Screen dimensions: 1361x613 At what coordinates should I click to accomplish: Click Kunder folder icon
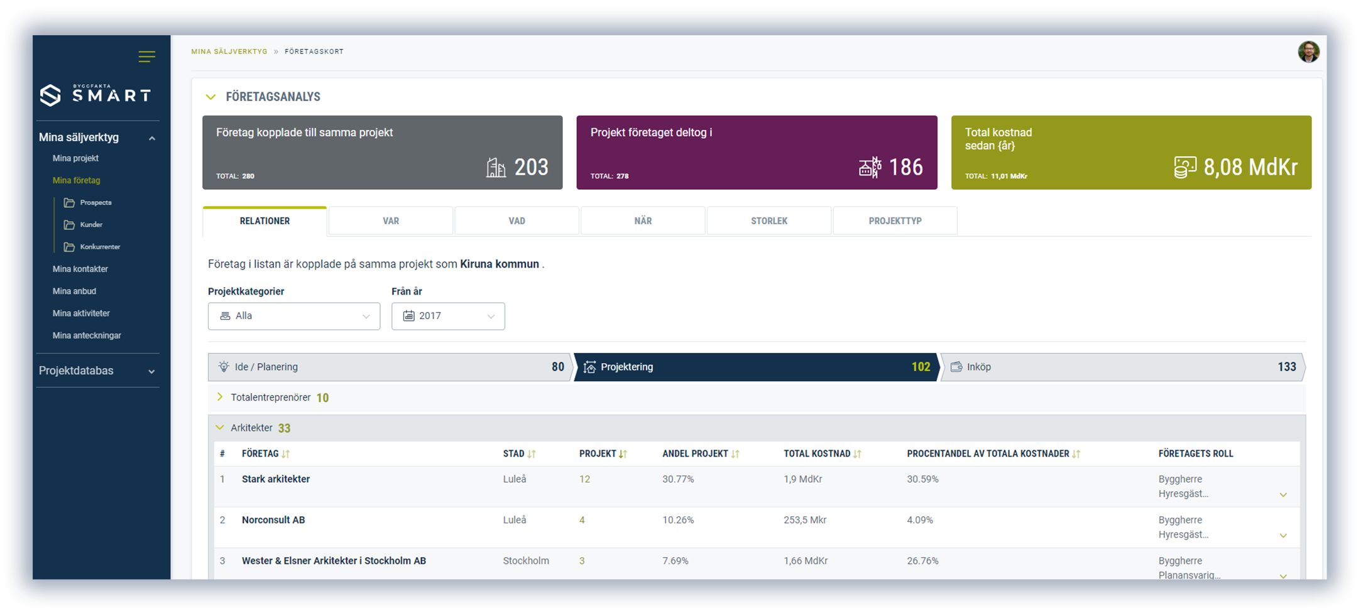pyautogui.click(x=69, y=225)
